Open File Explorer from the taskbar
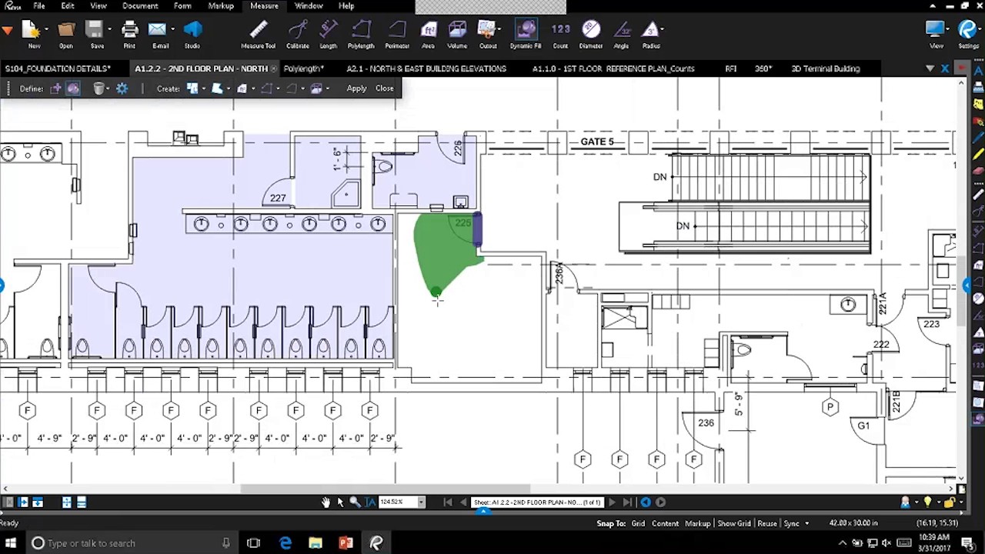 (316, 543)
